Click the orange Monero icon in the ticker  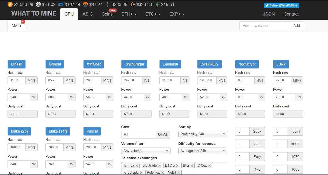tap(85, 4)
